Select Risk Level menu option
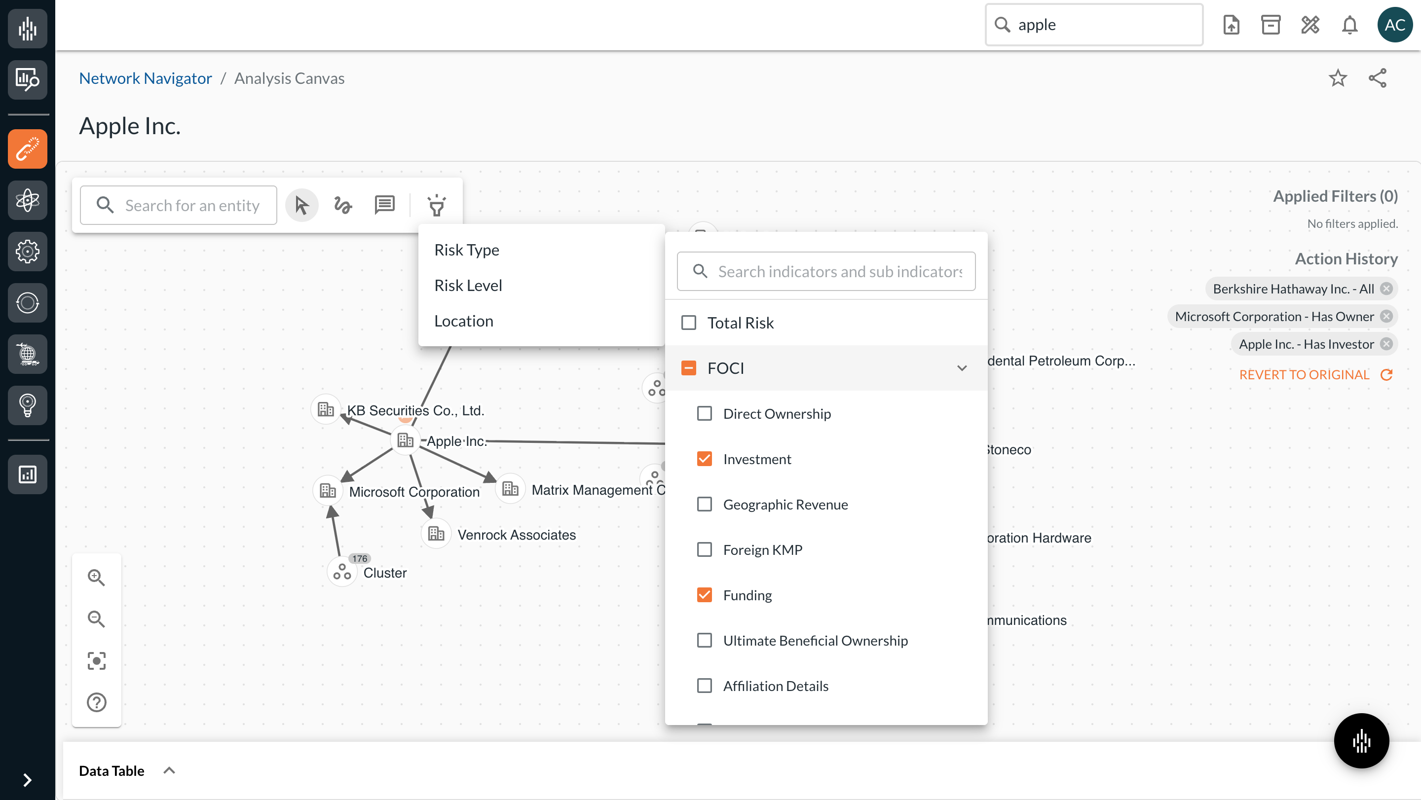Viewport: 1421px width, 800px height. tap(542, 285)
